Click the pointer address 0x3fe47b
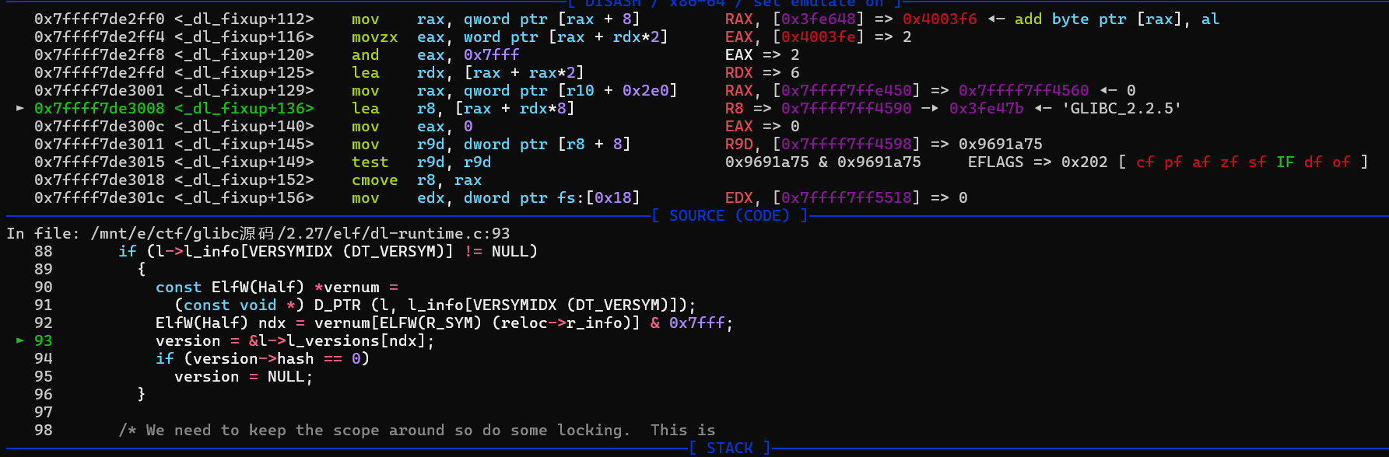Viewport: 1389px width, 457px height. pos(986,108)
